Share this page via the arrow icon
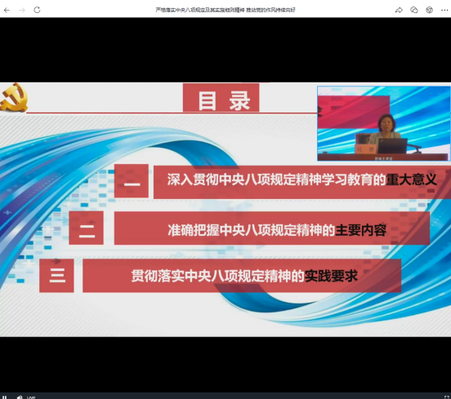The height and width of the screenshot is (399, 451). pos(399,10)
